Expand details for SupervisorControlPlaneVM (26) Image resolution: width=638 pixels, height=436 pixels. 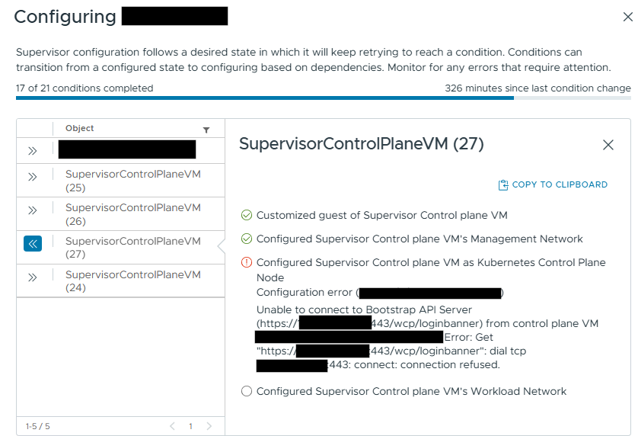pyautogui.click(x=33, y=210)
